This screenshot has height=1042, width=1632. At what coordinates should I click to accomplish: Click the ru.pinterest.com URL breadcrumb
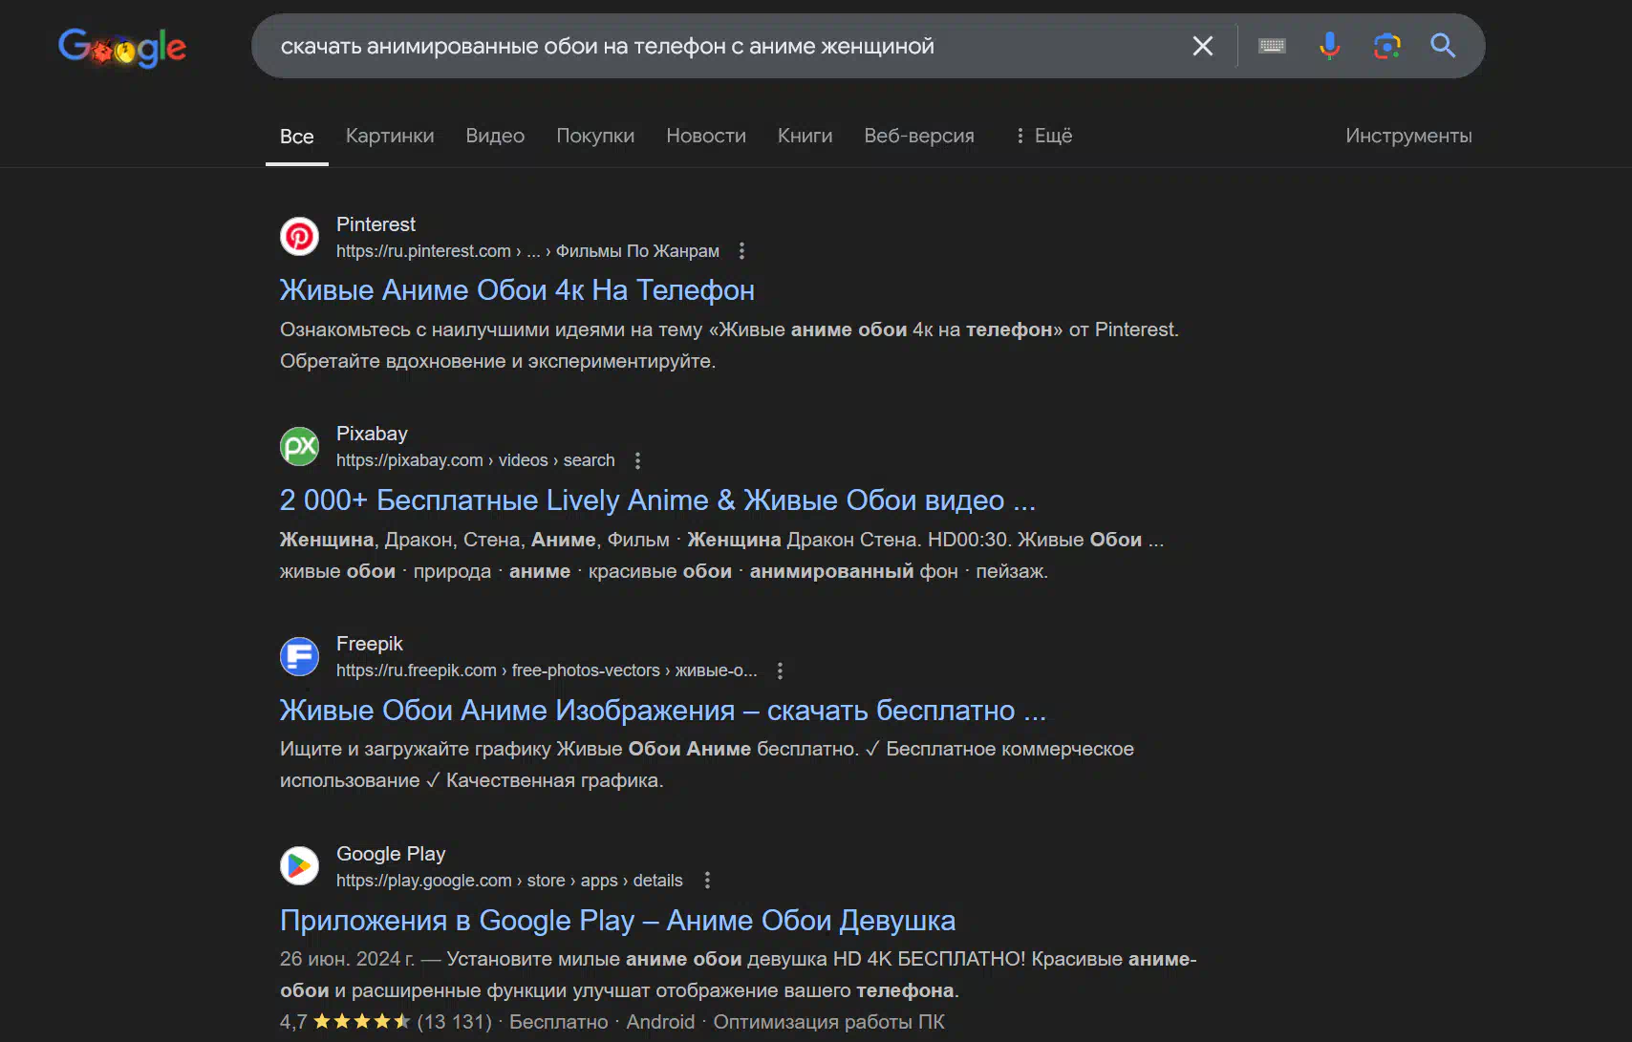pos(527,251)
